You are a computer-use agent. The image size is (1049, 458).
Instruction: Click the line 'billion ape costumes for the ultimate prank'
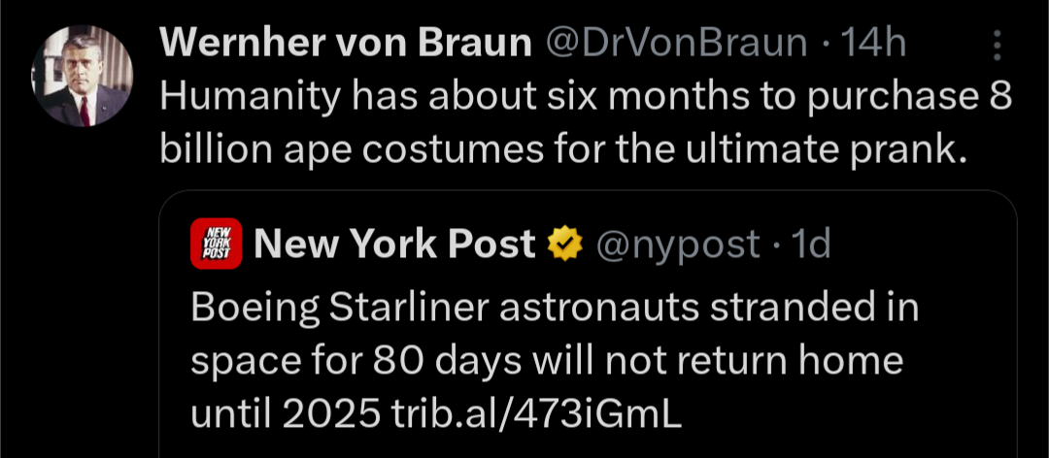(563, 150)
